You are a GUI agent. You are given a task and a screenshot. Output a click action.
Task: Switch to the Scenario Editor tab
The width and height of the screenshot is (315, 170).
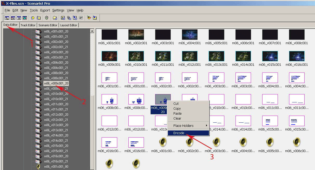pyautogui.click(x=48, y=25)
